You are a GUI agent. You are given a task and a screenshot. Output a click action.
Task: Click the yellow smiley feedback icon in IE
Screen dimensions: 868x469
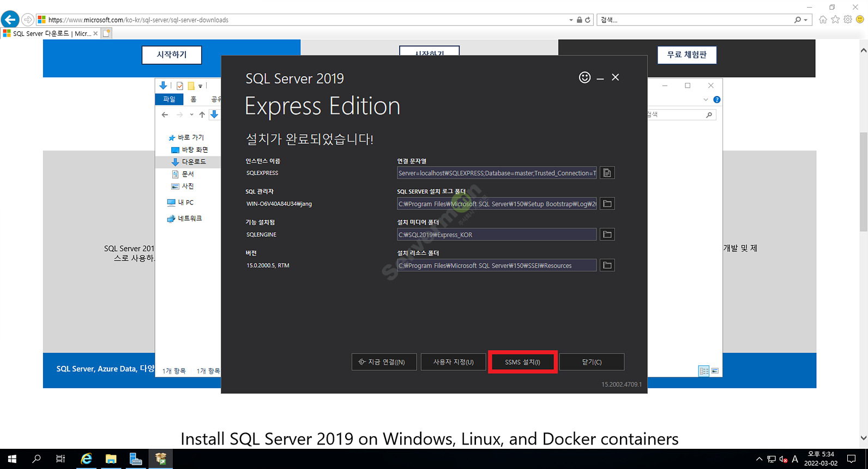pyautogui.click(x=860, y=20)
